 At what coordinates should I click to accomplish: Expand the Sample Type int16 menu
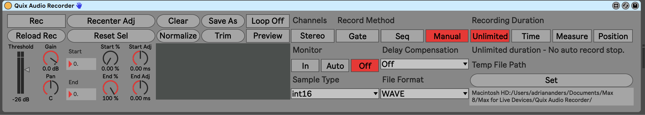pyautogui.click(x=335, y=94)
